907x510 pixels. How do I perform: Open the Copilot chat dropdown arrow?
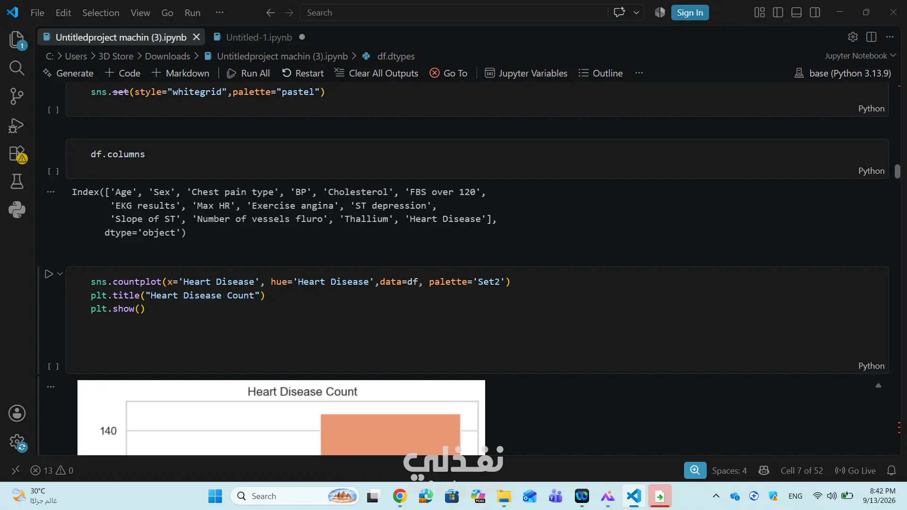click(636, 13)
